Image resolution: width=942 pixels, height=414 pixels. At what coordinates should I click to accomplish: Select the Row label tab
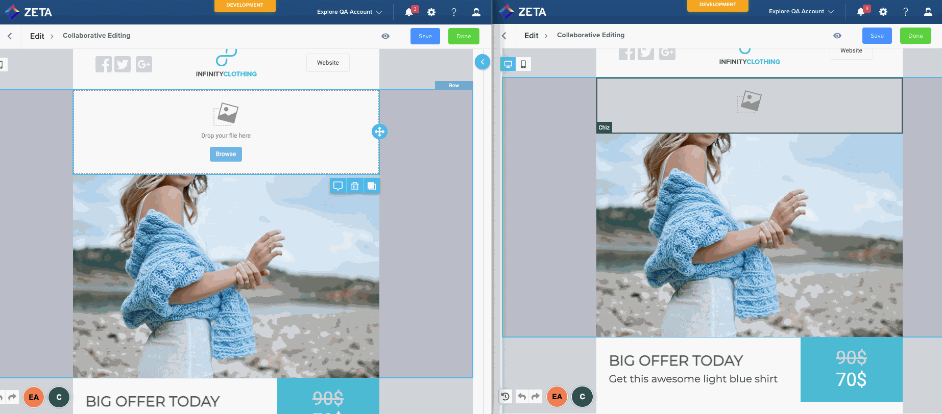(454, 86)
